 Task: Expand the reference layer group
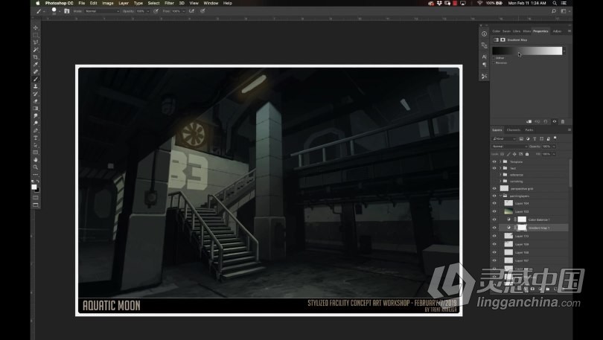(x=500, y=175)
